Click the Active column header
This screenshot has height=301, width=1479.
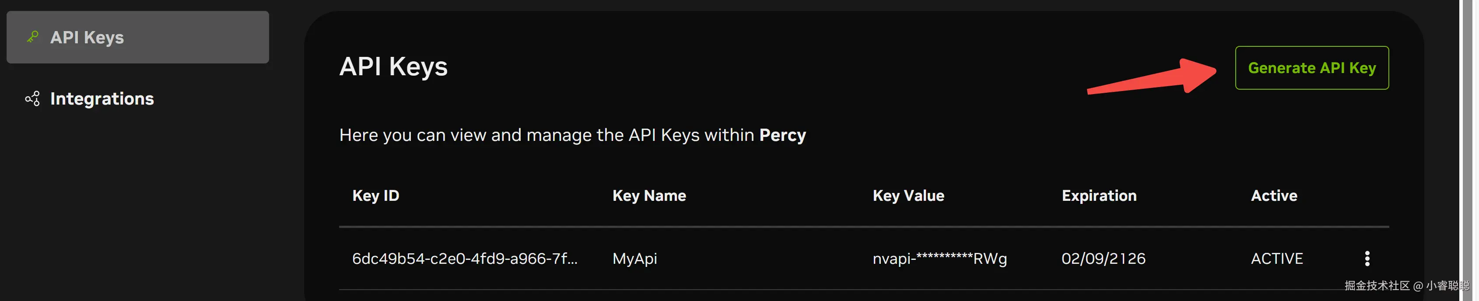[x=1273, y=196]
